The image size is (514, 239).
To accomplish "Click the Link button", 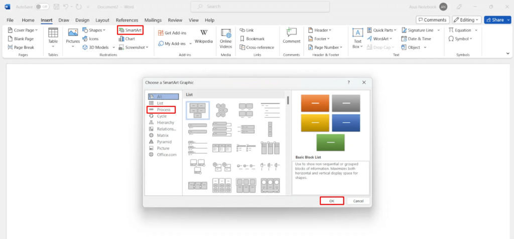I will pyautogui.click(x=246, y=30).
